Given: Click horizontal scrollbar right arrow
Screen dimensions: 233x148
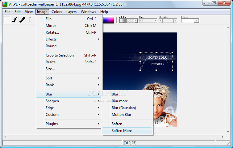Looking at the screenshot, I should coord(223,137).
